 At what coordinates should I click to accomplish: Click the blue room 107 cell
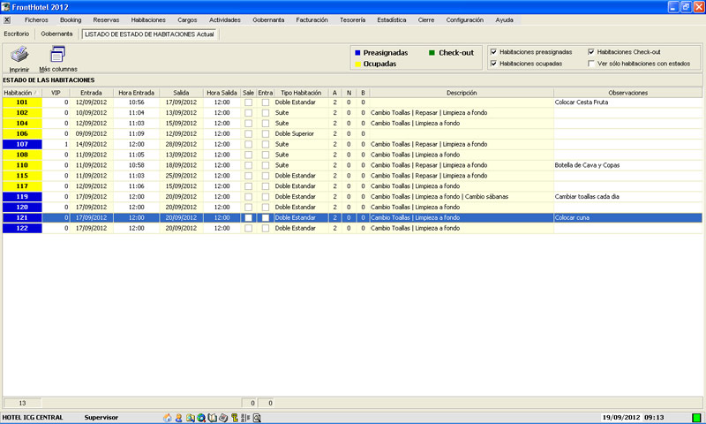(22, 144)
